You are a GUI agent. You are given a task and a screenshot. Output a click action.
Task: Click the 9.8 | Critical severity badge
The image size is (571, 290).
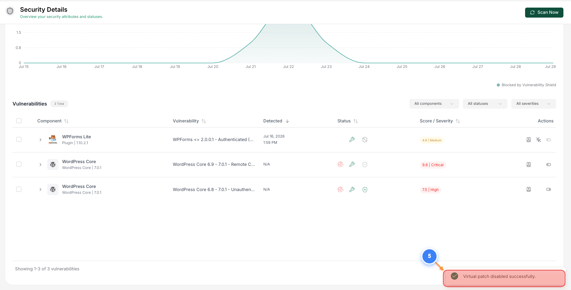(x=433, y=165)
